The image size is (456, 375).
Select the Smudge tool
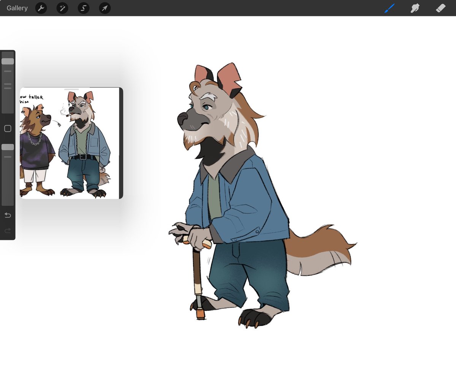(415, 8)
